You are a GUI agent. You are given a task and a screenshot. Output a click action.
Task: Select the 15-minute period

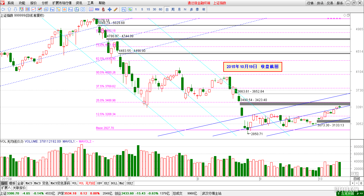pos(148,9)
